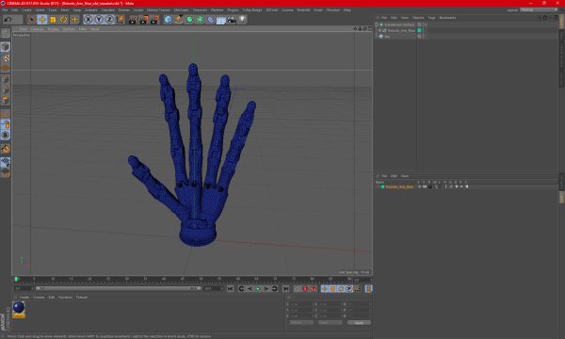Enable the Points mode icon

coord(6,79)
